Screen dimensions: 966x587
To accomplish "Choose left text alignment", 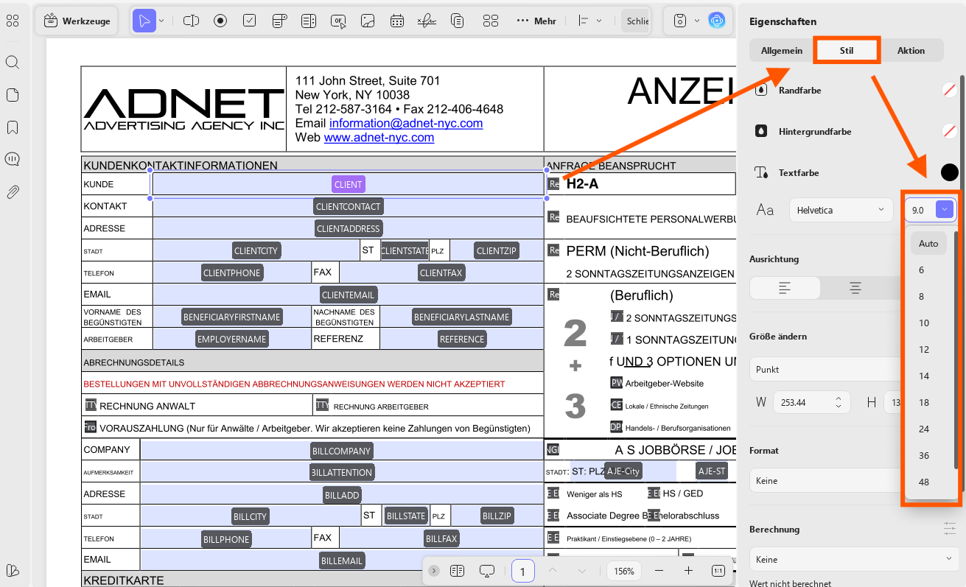I will [x=785, y=288].
